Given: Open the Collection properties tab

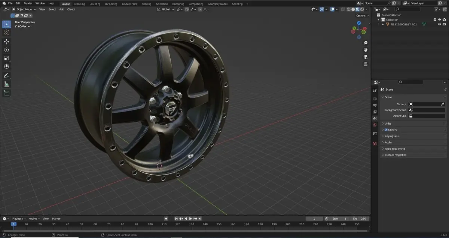Looking at the screenshot, I should [375, 134].
